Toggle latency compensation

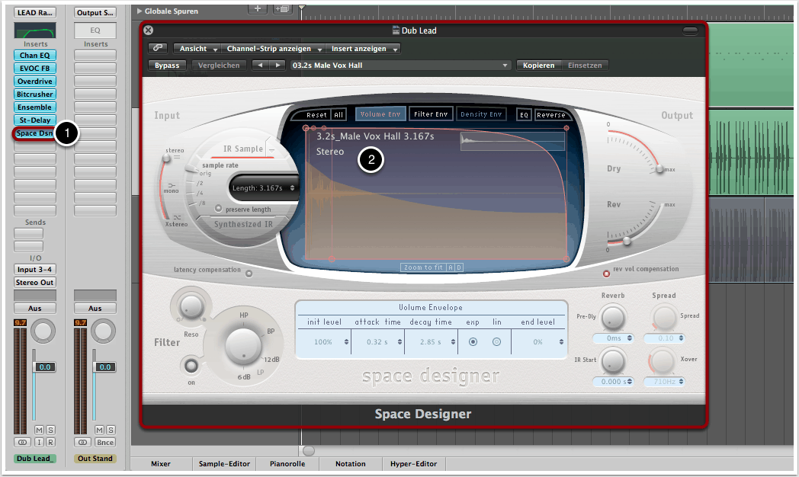[x=249, y=272]
